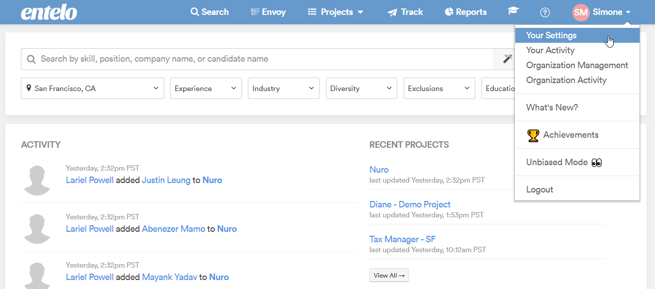Open Organization Activity

(x=577, y=80)
